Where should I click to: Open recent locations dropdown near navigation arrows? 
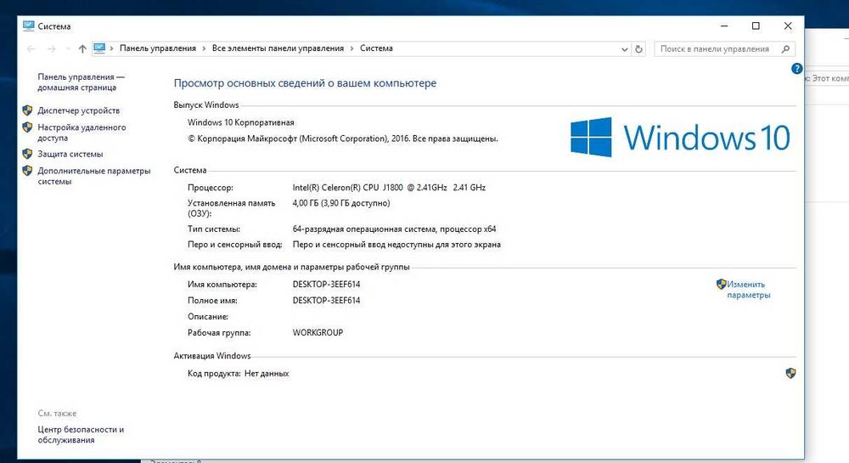(68, 48)
